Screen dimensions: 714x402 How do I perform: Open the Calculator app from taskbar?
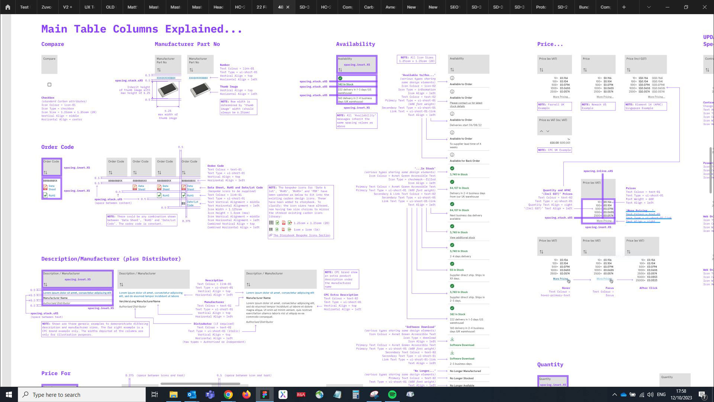coord(356,395)
